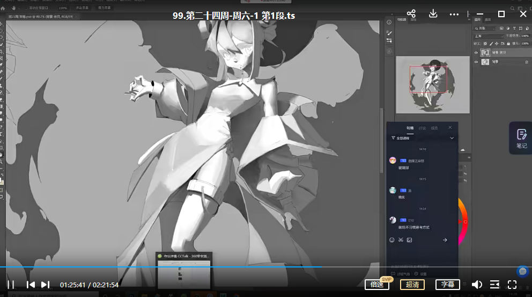Pause the video playback
532x297 pixels.
point(11,285)
